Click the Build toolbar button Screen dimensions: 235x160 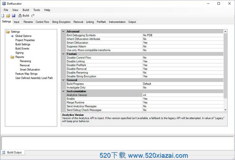coord(24,16)
